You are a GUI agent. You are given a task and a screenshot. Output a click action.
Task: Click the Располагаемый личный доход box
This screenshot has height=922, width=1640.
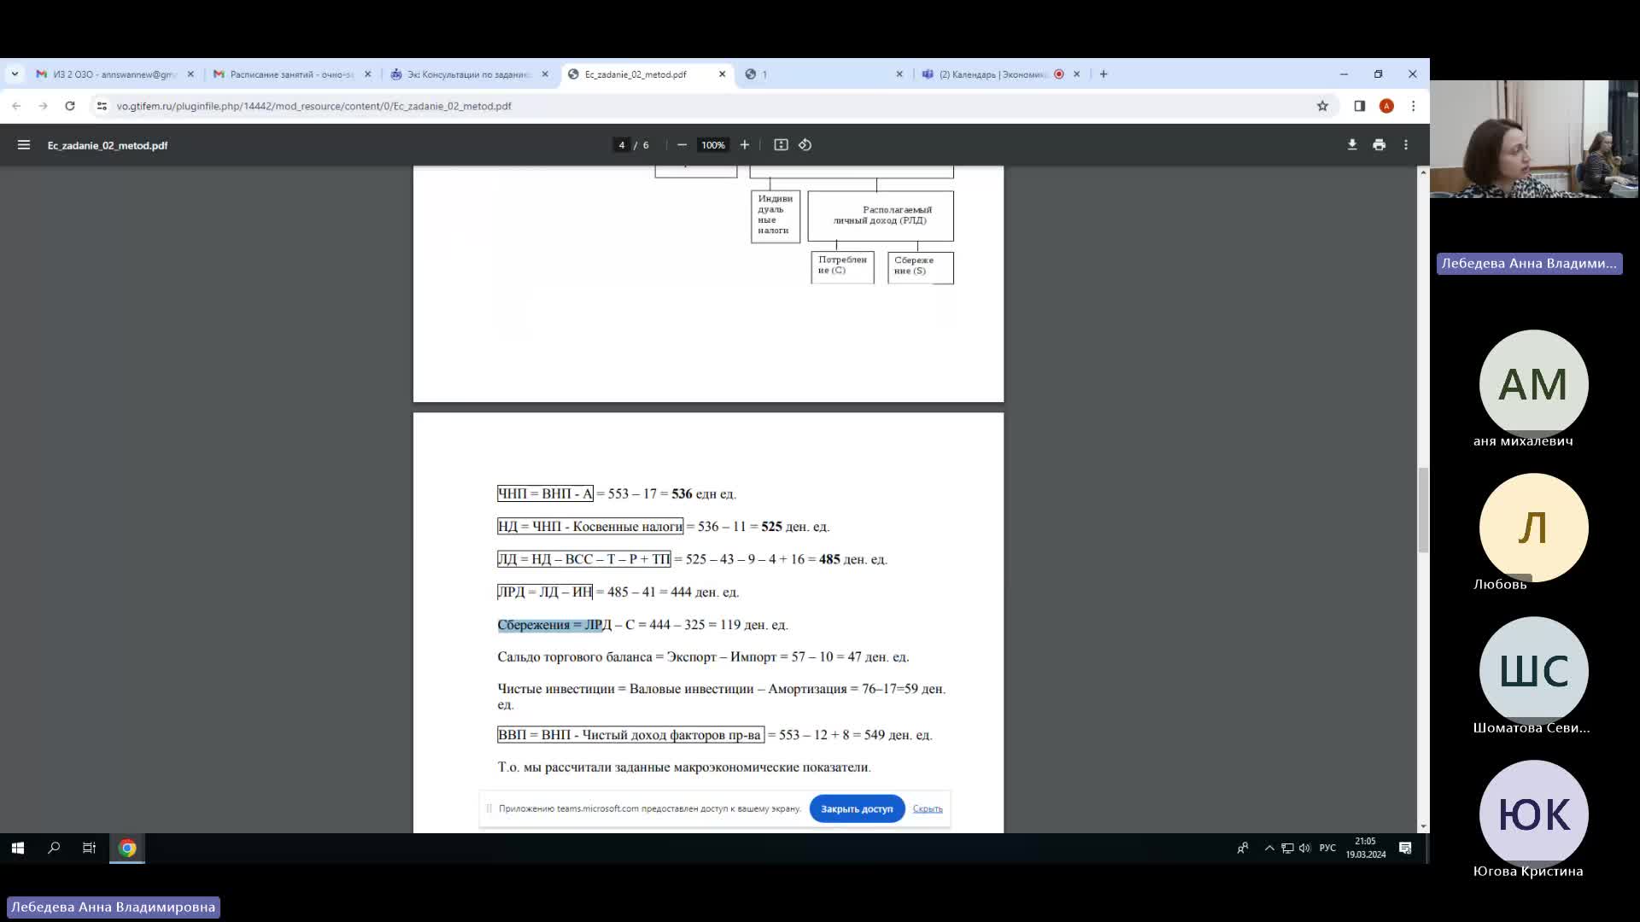881,215
